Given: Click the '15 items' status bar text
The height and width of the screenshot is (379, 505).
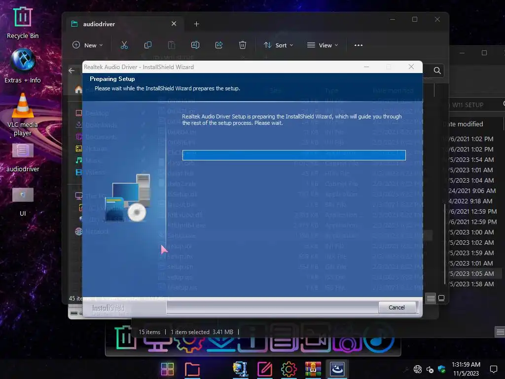Looking at the screenshot, I should [149, 332].
